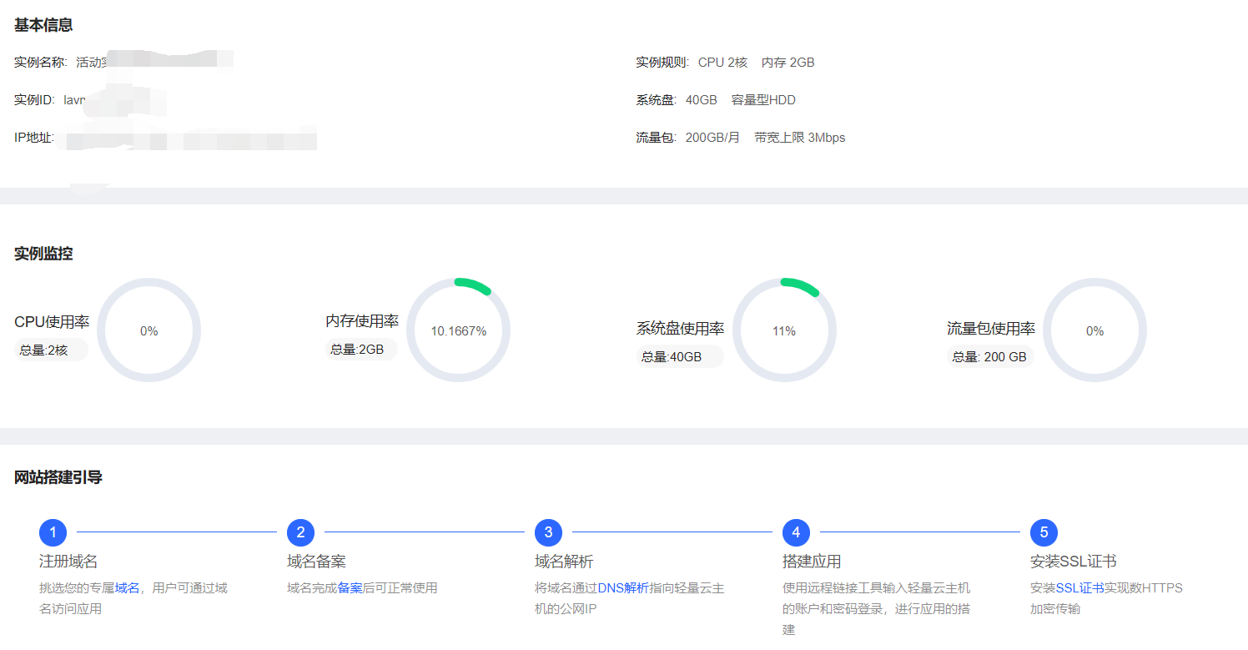The image size is (1248, 650).
Task: Click the blurred IP地址 value
Action: click(190, 139)
